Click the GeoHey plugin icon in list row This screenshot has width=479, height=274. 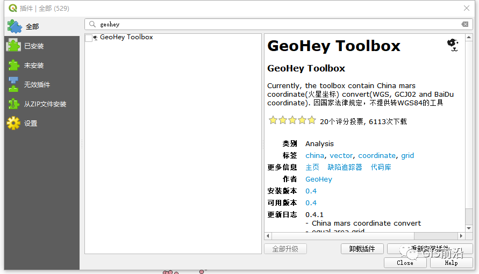coord(96,38)
